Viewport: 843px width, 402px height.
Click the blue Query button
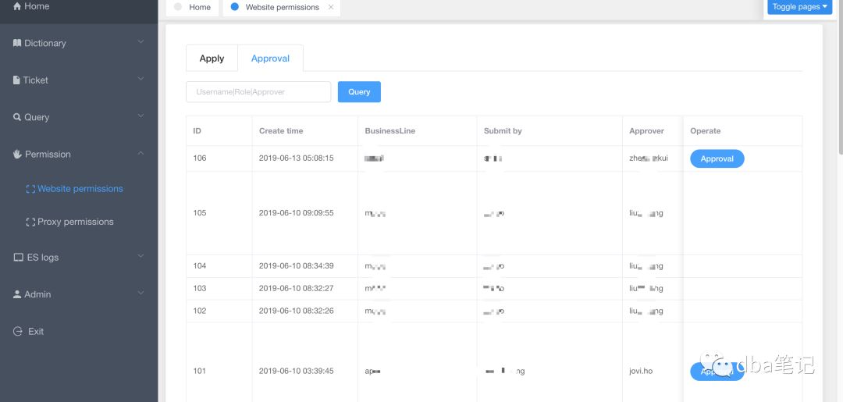pyautogui.click(x=359, y=92)
